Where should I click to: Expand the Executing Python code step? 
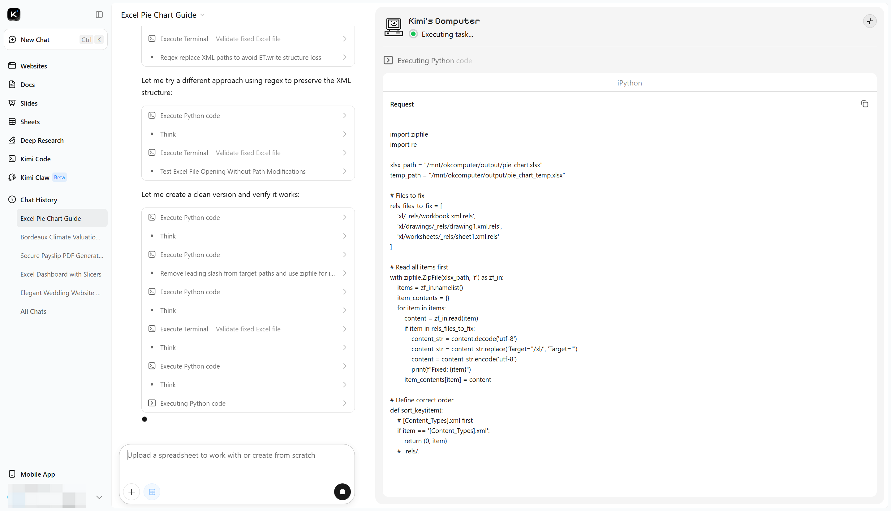(x=248, y=403)
